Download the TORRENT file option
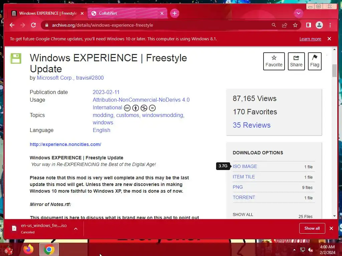Viewport: 342px width, 256px height. click(x=244, y=197)
